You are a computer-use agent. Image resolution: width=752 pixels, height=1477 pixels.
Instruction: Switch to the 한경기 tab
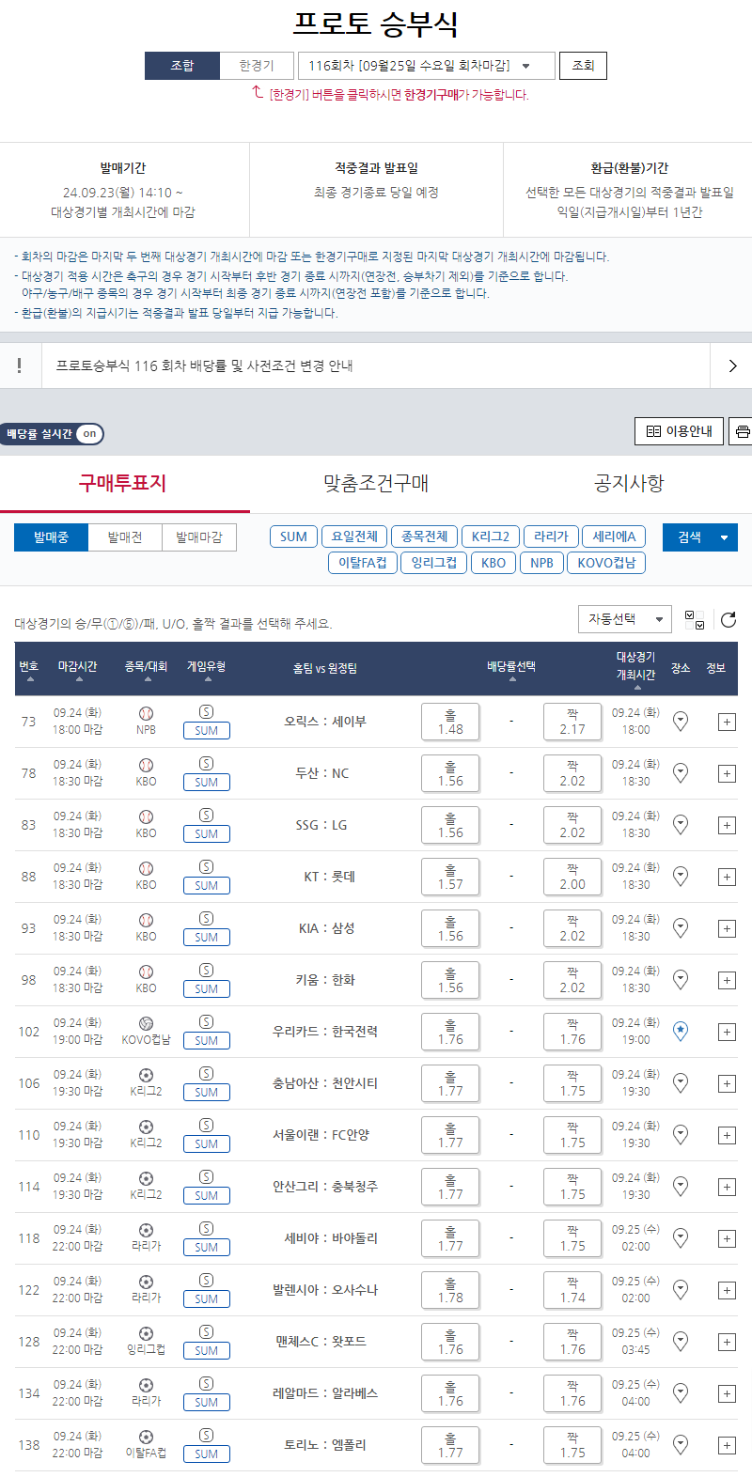[x=257, y=66]
